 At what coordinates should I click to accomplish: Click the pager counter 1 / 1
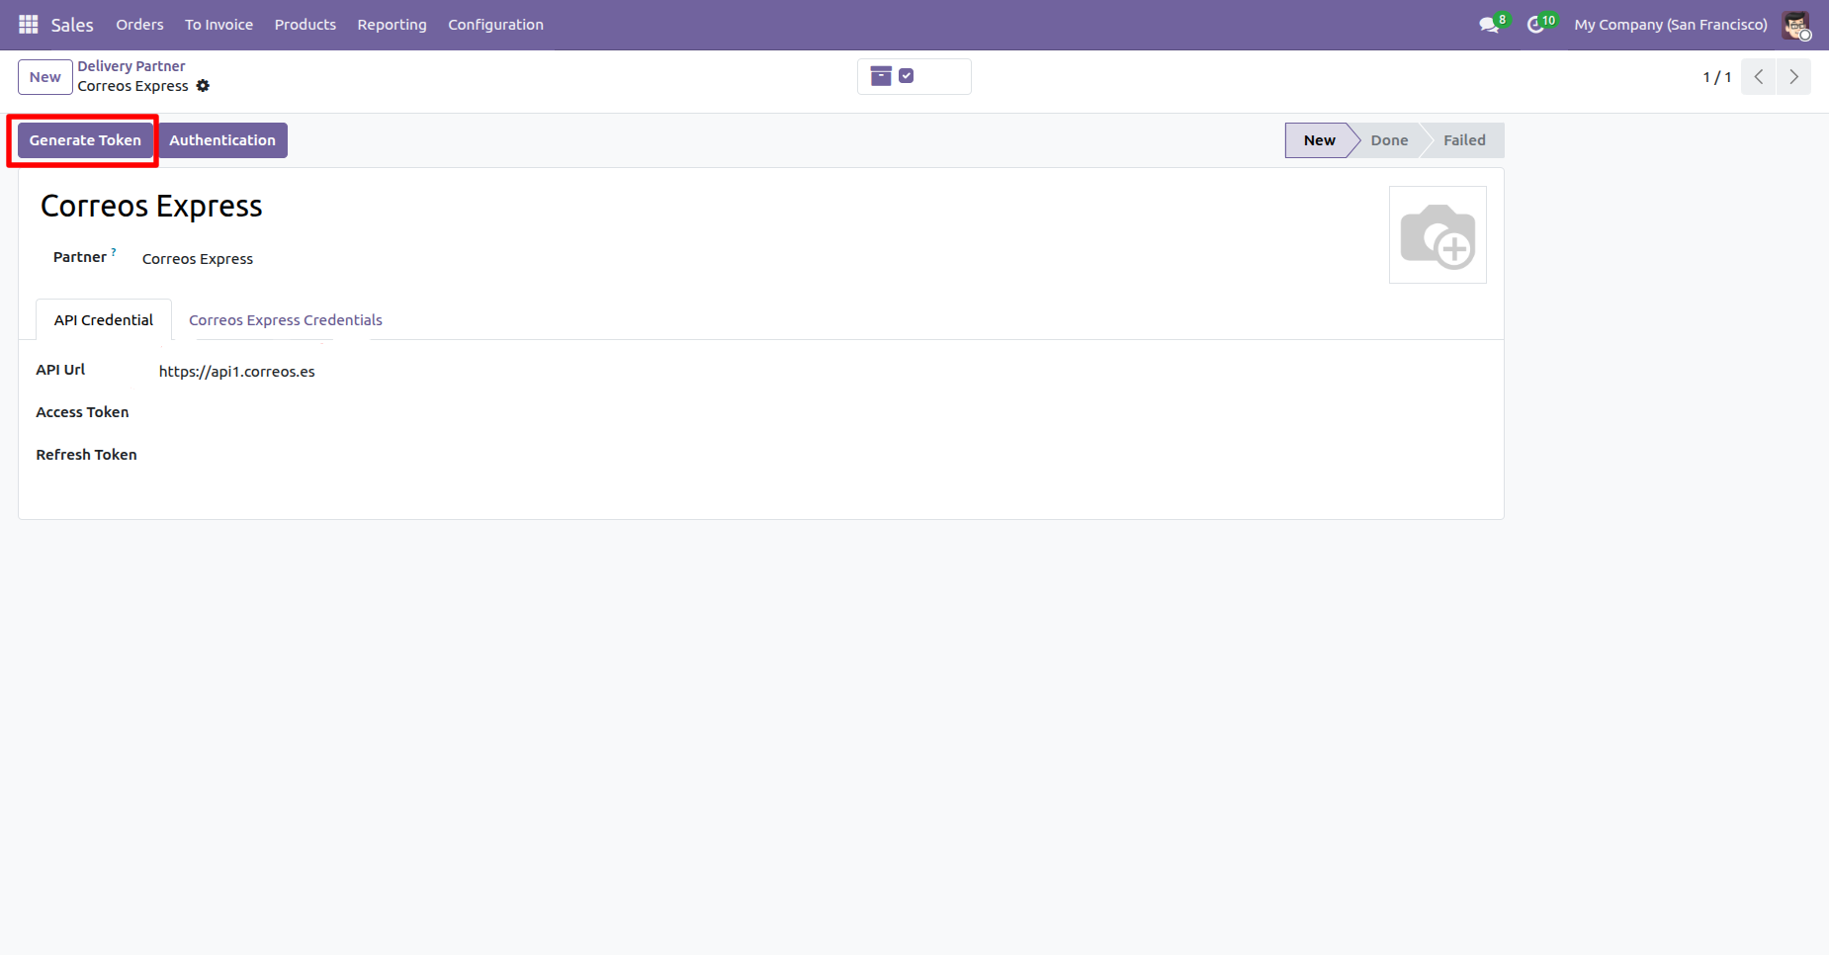[1716, 77]
